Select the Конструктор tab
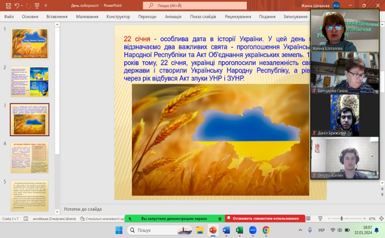 pos(118,16)
